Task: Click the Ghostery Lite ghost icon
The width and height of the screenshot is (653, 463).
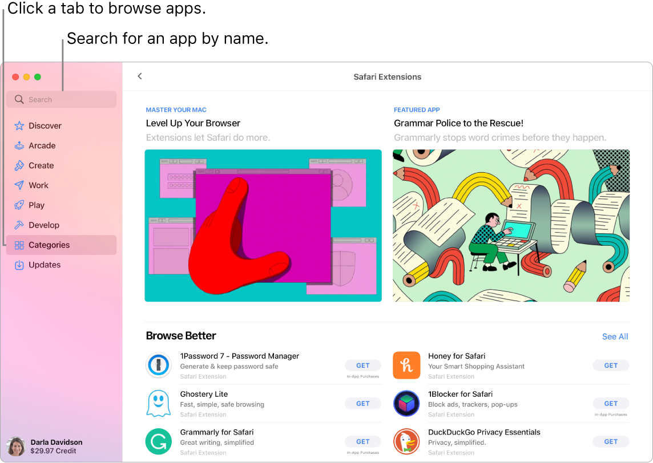Action: pyautogui.click(x=159, y=403)
